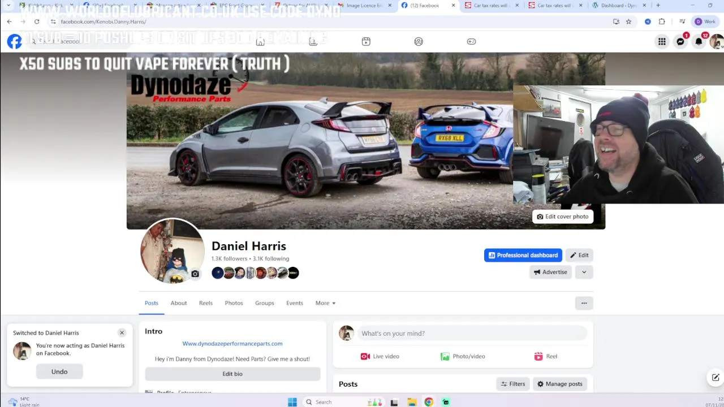Bookmark this page with the star icon
The image size is (724, 407).
point(628,21)
